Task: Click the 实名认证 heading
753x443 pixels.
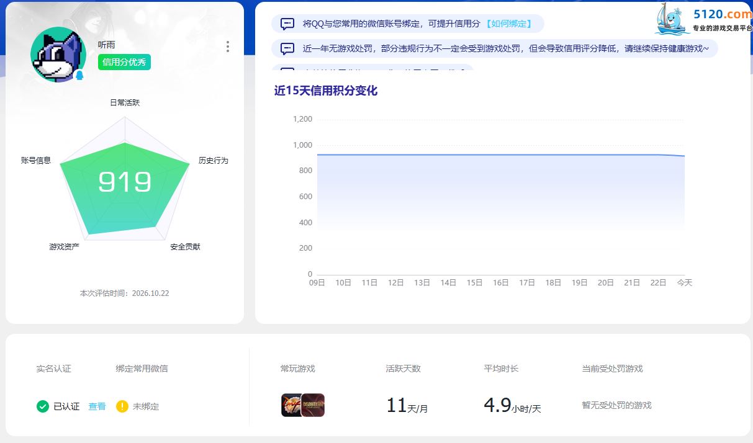Action: [54, 369]
